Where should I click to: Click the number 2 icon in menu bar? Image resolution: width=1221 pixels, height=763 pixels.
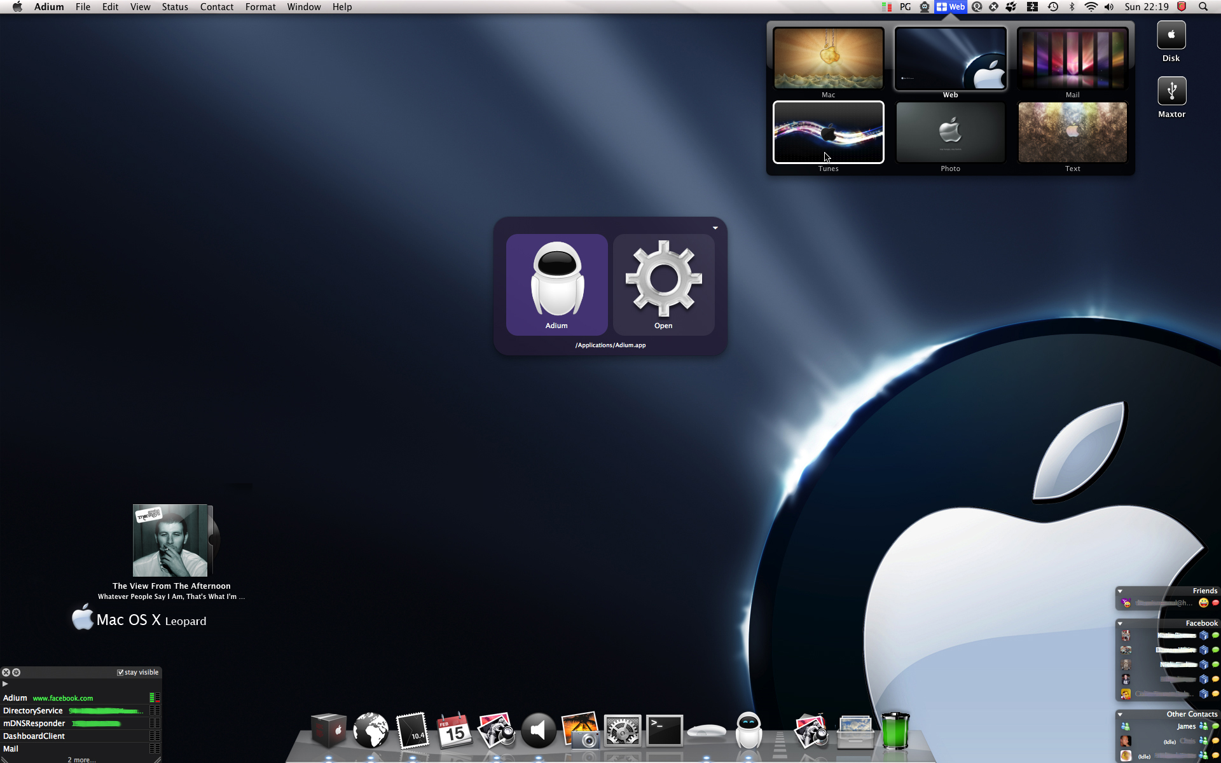[1032, 7]
